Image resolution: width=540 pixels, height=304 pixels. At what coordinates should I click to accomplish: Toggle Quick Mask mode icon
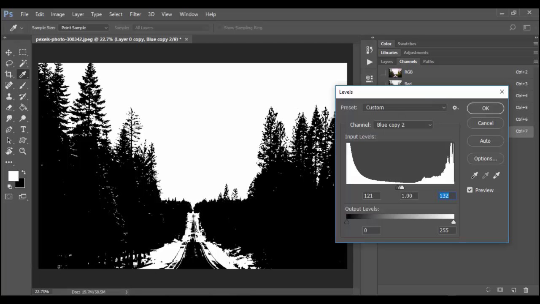pos(9,196)
